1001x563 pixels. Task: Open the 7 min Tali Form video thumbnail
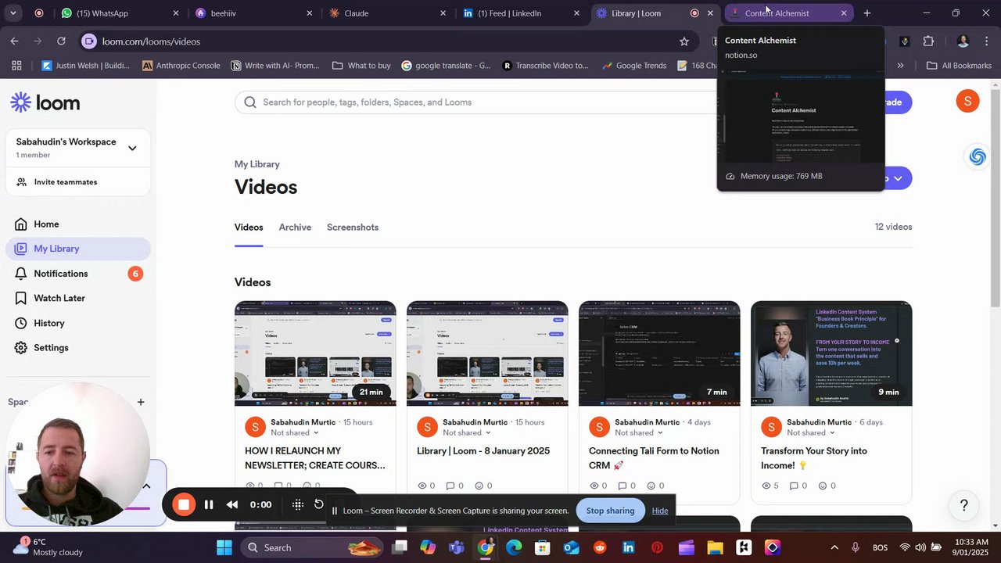[x=659, y=353]
